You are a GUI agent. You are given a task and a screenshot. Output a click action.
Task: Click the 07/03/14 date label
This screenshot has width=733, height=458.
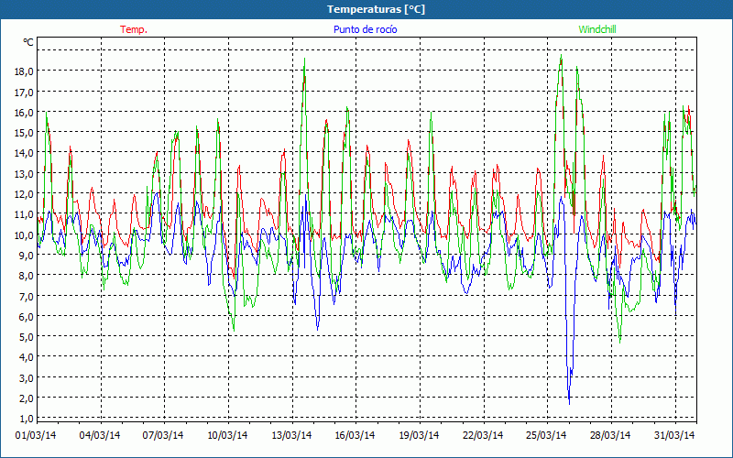[163, 435]
